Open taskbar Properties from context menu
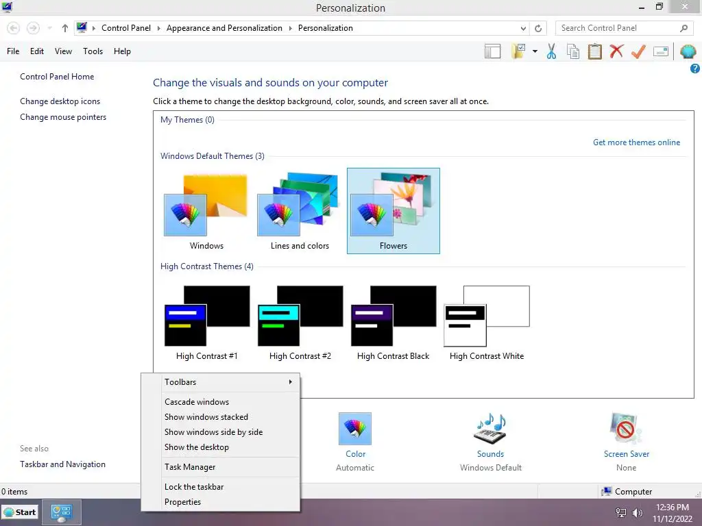The image size is (702, 526). [220, 502]
